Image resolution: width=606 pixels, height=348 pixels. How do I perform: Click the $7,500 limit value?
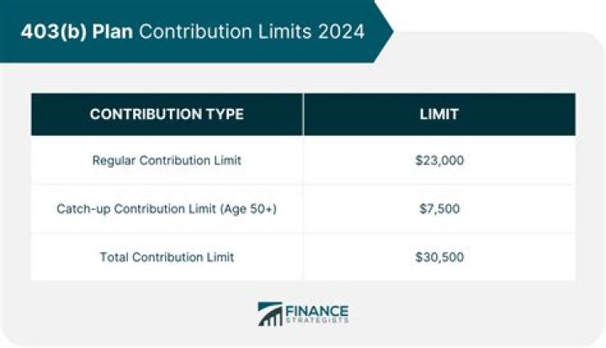point(439,208)
